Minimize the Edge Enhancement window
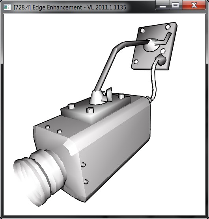The width and height of the screenshot is (209, 219). tap(162, 5)
